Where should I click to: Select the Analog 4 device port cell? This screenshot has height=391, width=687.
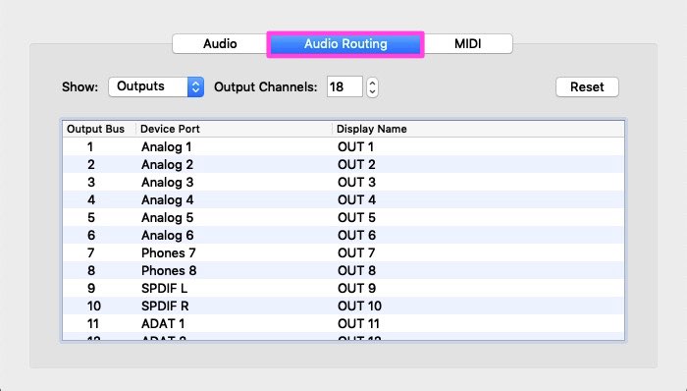coord(168,199)
